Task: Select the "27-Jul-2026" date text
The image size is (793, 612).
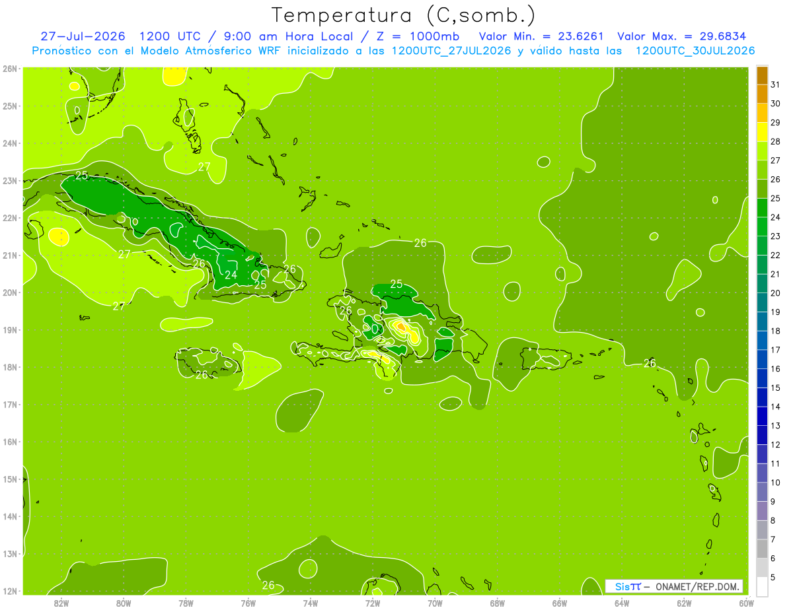Action: [84, 36]
